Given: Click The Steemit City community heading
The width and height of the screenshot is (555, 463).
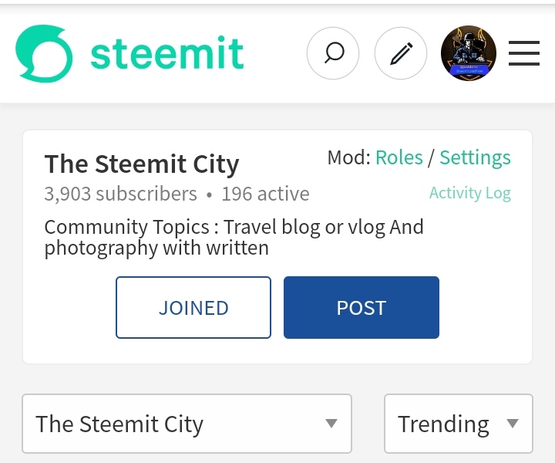Looking at the screenshot, I should tap(142, 164).
